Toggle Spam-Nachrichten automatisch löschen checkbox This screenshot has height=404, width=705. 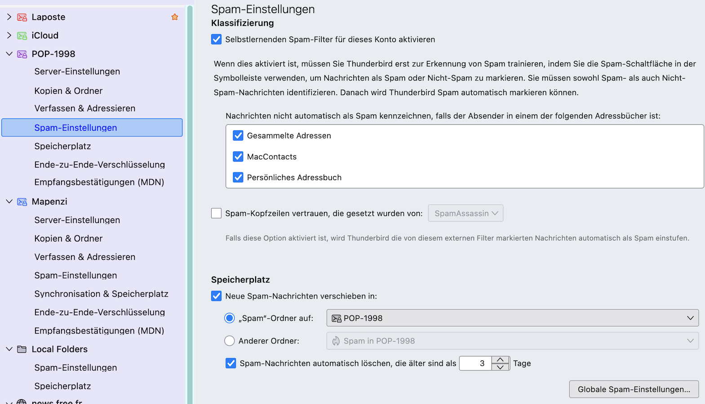point(231,363)
